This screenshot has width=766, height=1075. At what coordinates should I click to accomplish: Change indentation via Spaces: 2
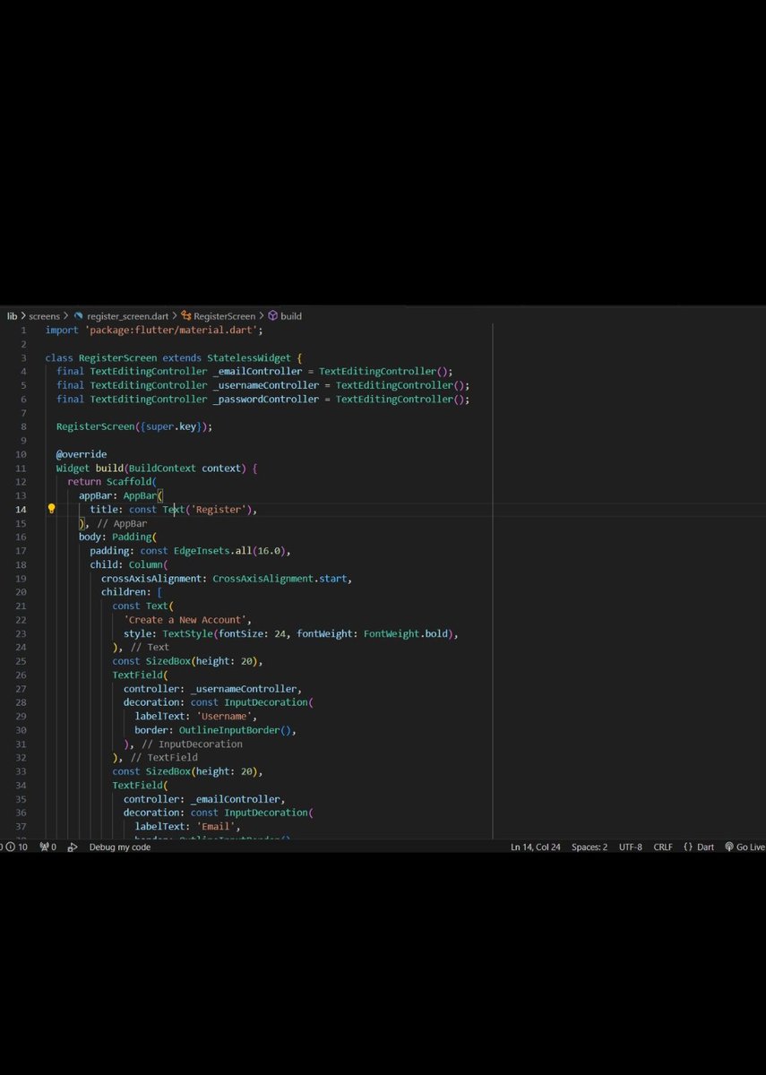[x=590, y=847]
